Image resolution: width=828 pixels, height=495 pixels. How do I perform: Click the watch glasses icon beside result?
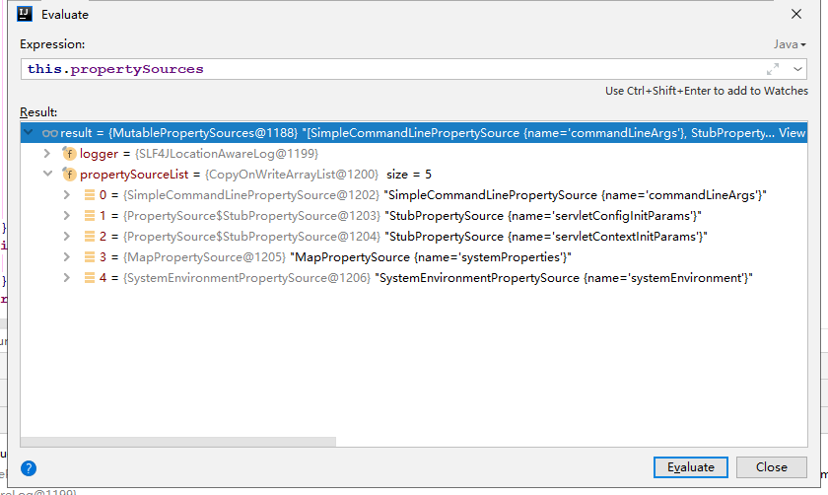50,133
